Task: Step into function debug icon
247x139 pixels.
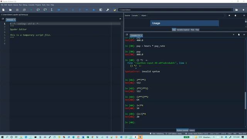Action: pyautogui.click(x=73, y=10)
